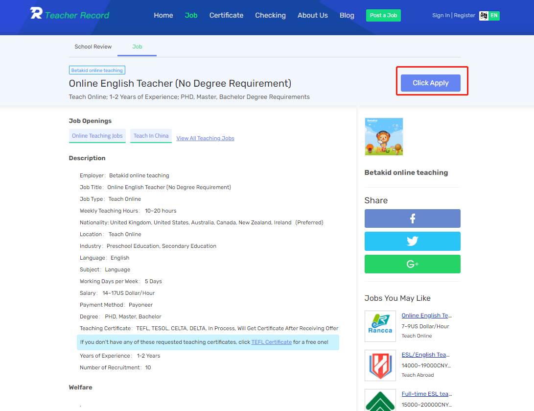Open Online Teaching Jobs category
The image size is (534, 411).
point(97,136)
